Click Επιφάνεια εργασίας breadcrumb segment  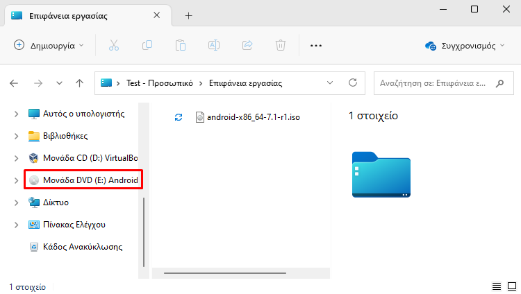pyautogui.click(x=245, y=83)
